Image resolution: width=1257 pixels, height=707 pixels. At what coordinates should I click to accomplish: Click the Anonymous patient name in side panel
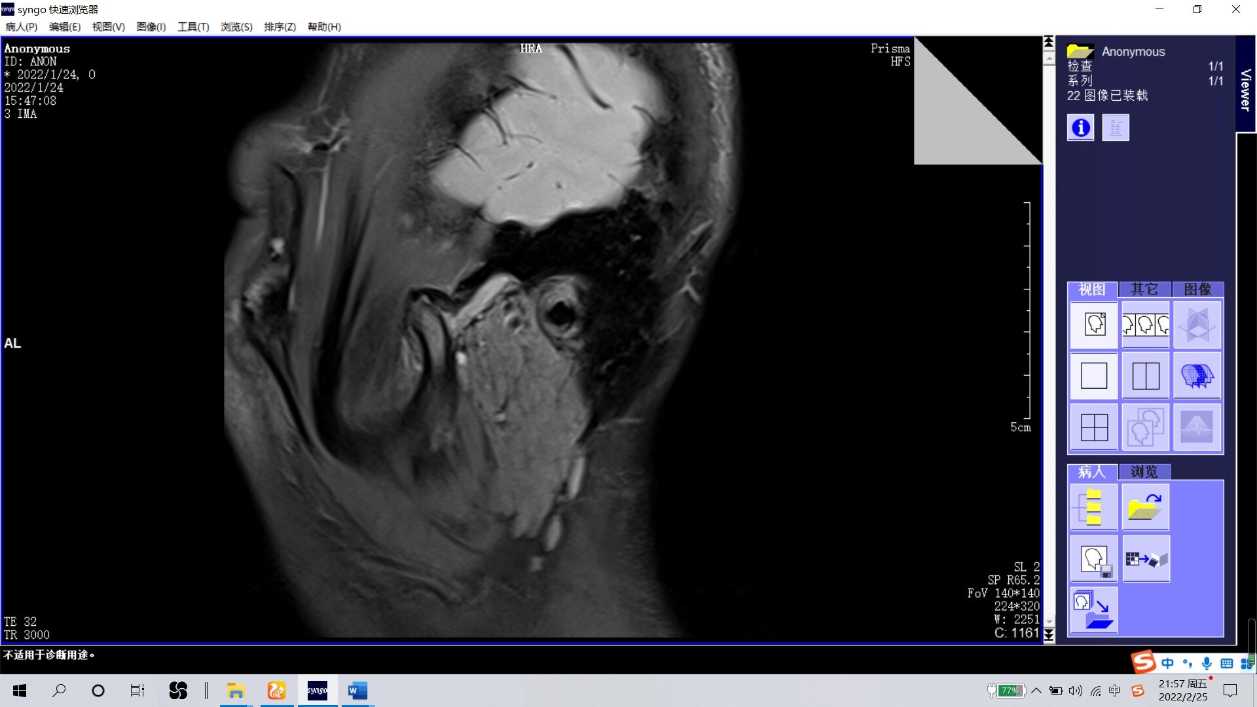coord(1133,51)
